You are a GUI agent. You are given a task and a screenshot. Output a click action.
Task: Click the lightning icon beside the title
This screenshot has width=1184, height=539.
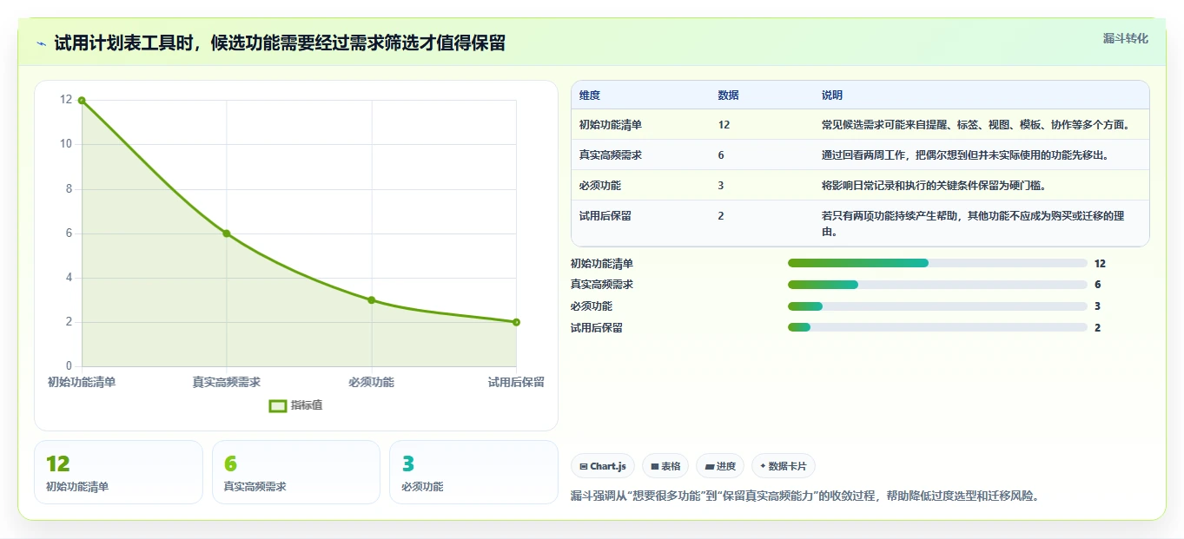pyautogui.click(x=42, y=43)
